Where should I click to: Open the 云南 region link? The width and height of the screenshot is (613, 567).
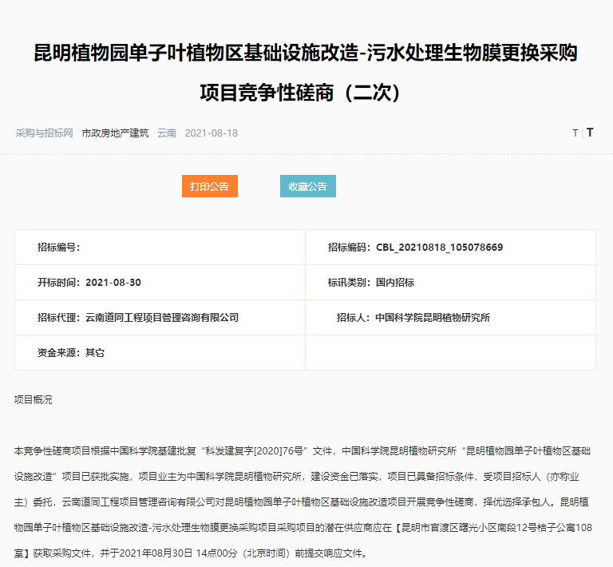167,133
